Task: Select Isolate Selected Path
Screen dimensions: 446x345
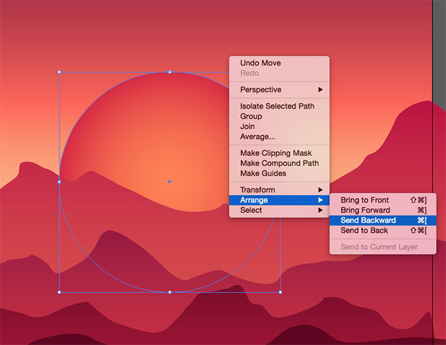Action: coord(279,106)
